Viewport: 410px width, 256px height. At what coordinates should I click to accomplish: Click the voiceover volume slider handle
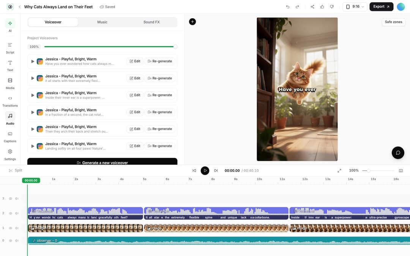tap(175, 47)
